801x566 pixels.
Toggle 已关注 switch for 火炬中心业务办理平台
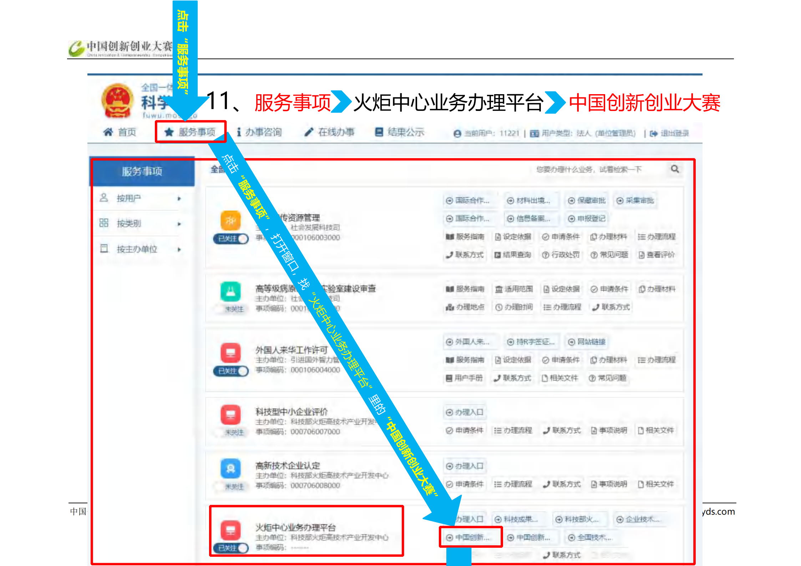(231, 548)
